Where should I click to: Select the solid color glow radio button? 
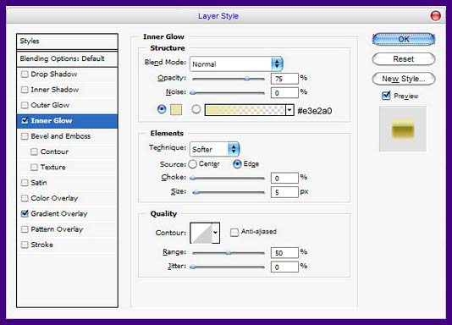(162, 109)
